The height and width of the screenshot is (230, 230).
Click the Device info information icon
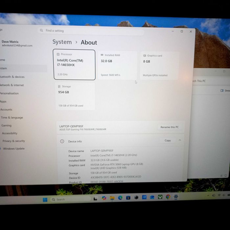click(x=62, y=141)
